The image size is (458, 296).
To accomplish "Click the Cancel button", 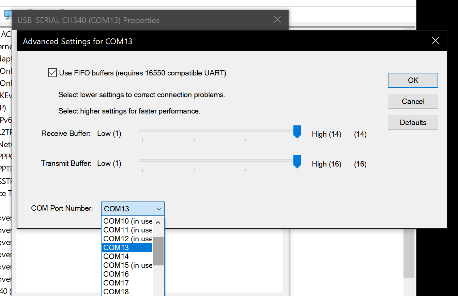I will point(413,101).
